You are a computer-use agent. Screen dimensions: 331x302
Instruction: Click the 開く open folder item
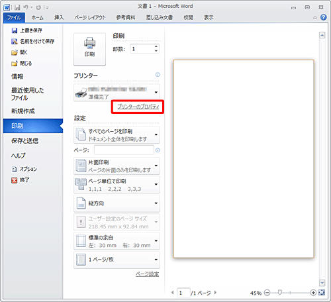click(19, 52)
